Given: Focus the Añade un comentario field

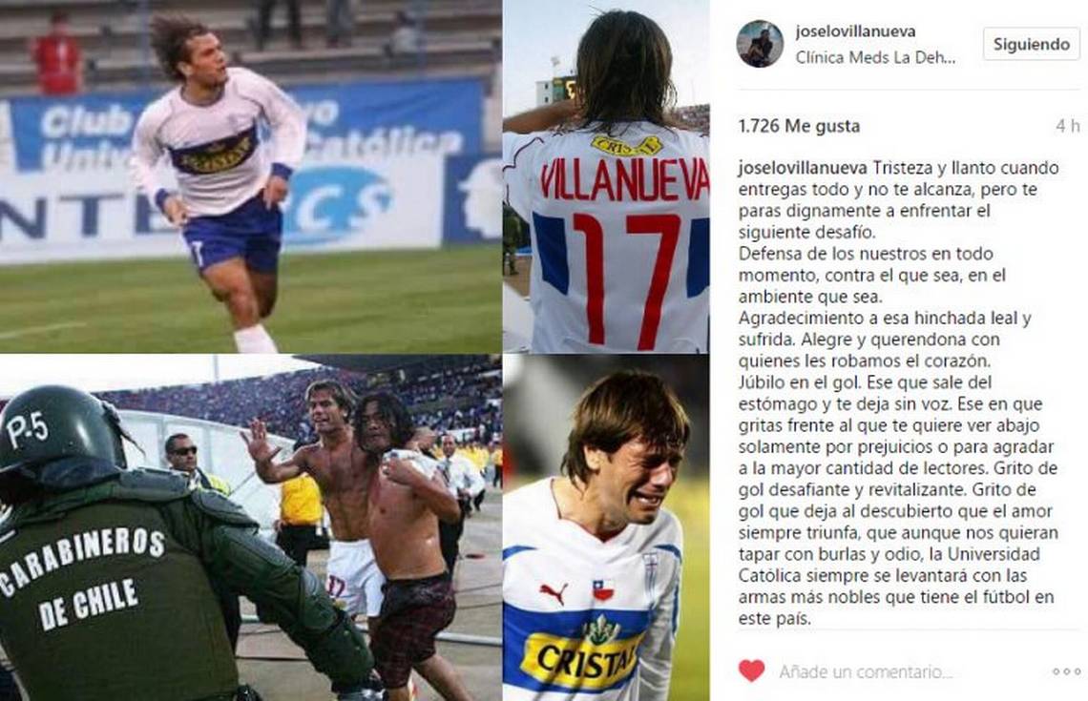Looking at the screenshot, I should (866, 671).
